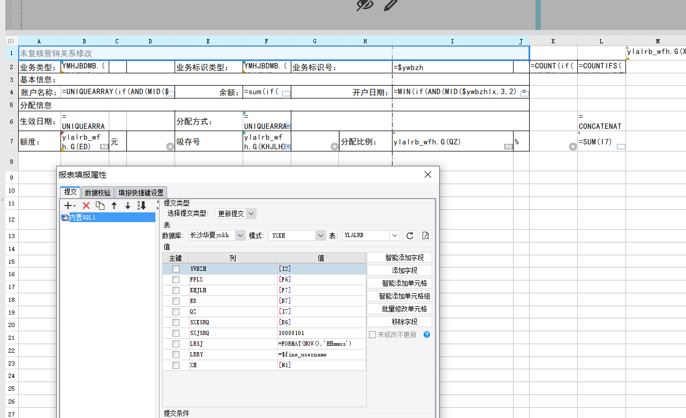Click the 移除字段 button

pyautogui.click(x=399, y=322)
